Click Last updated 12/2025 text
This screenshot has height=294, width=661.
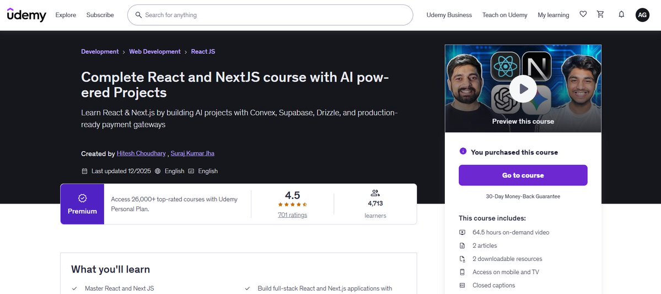click(121, 171)
